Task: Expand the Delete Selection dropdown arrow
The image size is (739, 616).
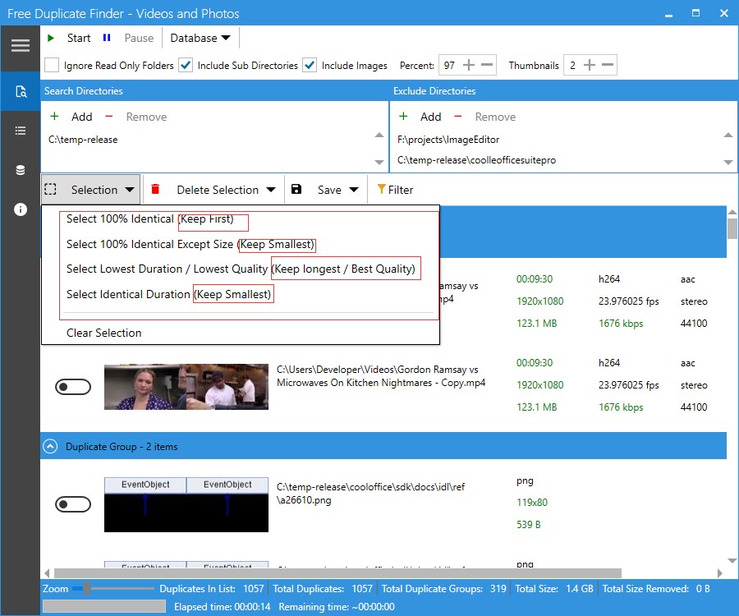Action: tap(271, 190)
